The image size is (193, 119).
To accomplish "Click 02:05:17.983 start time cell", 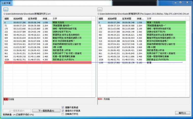I will tap(114, 63).
